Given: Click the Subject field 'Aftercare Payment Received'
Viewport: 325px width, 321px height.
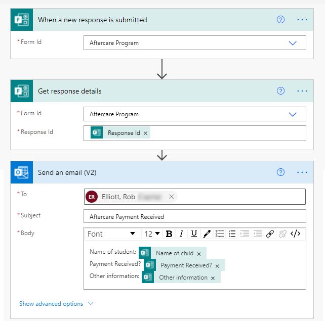Looking at the screenshot, I should [x=195, y=216].
